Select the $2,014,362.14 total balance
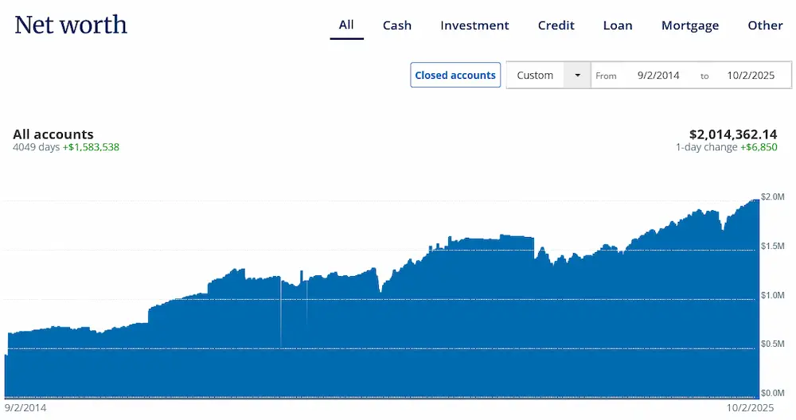Viewport: 796px width, 420px height. [732, 134]
